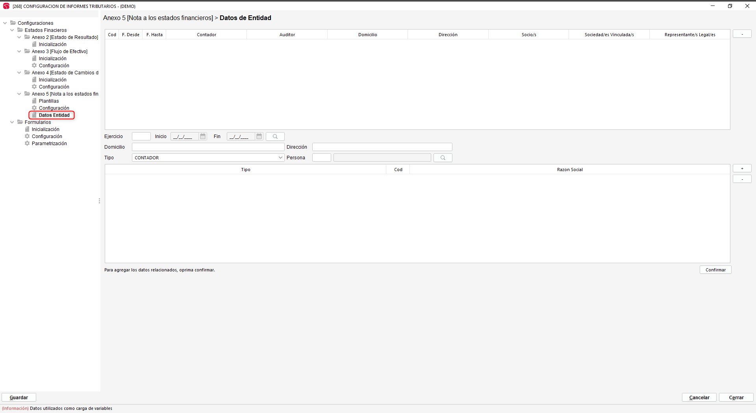Collapse the Estados Finacieros tree node
The width and height of the screenshot is (756, 413).
(x=12, y=30)
